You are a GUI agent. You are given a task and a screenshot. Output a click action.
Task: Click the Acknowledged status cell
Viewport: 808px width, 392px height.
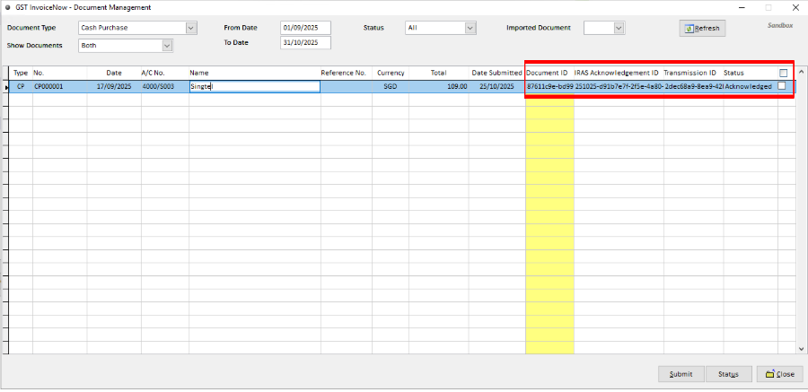[x=751, y=86]
